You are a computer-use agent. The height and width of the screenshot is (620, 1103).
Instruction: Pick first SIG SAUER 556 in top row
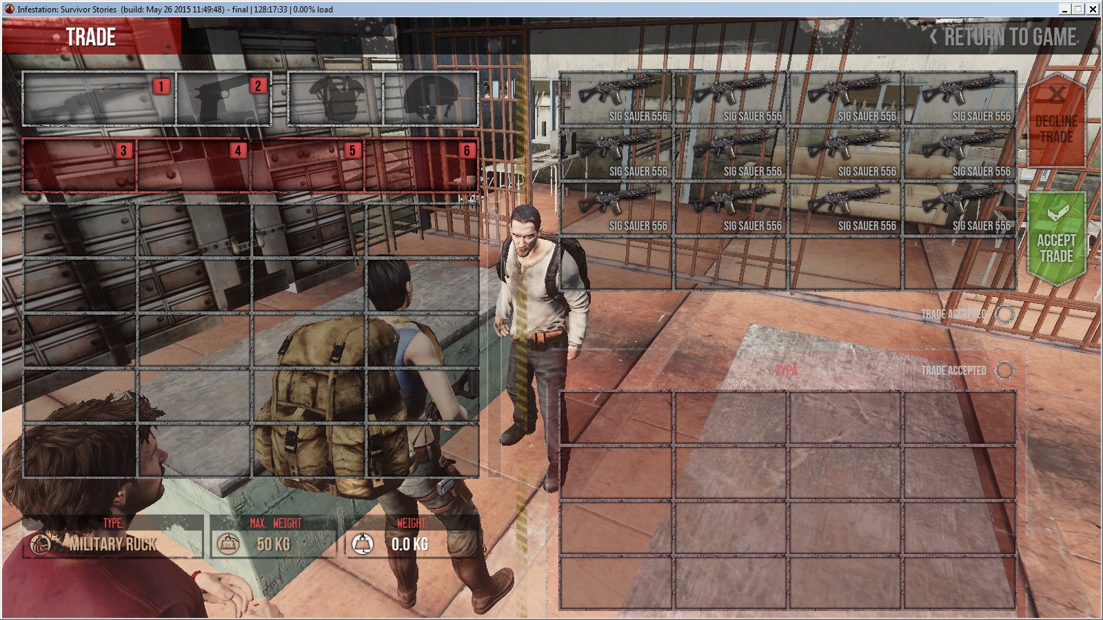point(616,99)
